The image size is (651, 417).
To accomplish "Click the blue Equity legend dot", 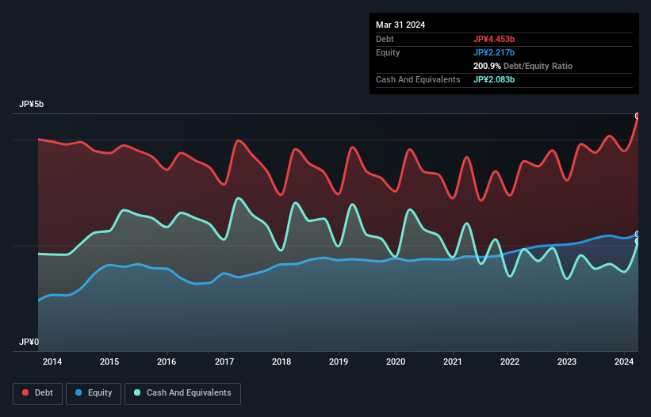I will [79, 392].
